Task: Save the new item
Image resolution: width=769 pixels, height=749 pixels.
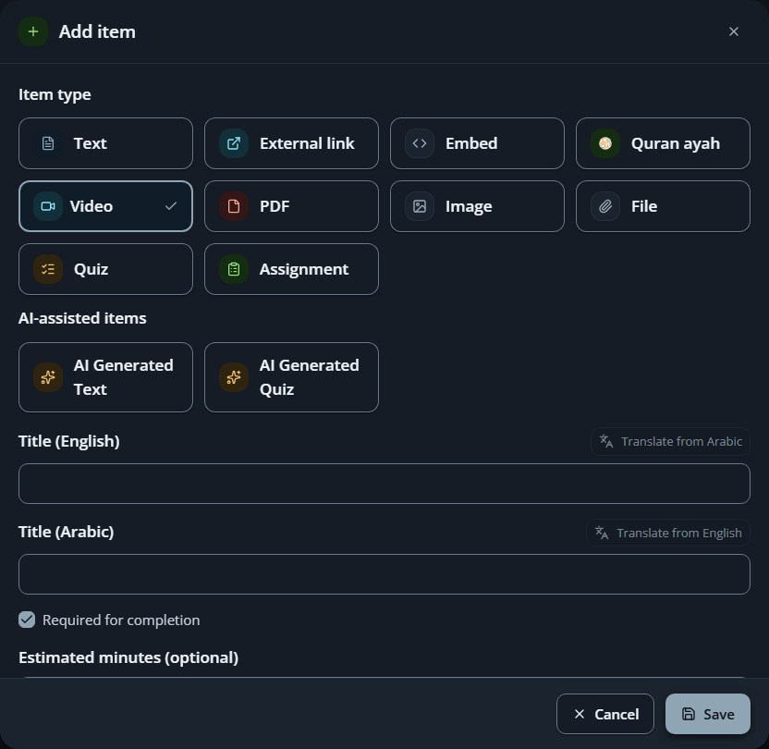Action: point(708,714)
